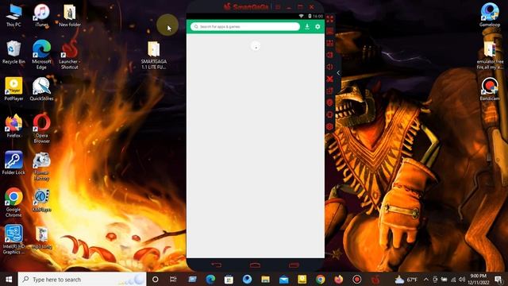Viewport: 508px width, 286px height.
Task: Open the Windows Start menu
Action: pyautogui.click(x=9, y=279)
